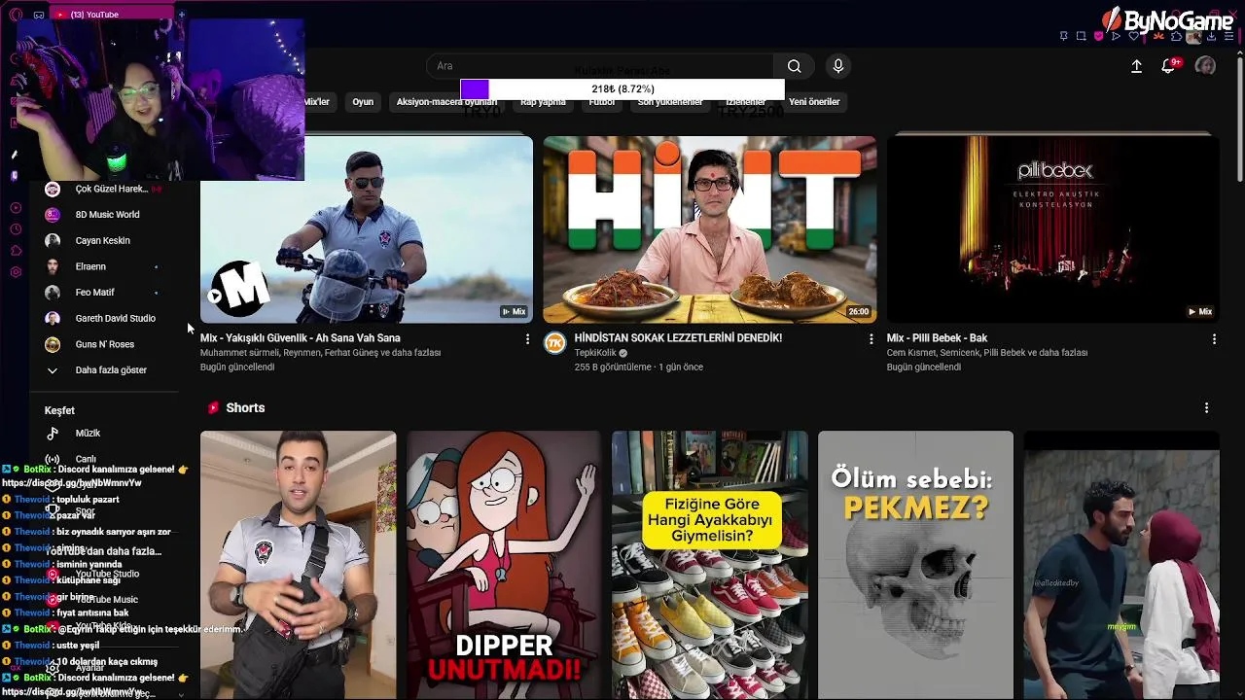The height and width of the screenshot is (700, 1245).
Task: Click the Shorts section heading
Action: [x=245, y=408]
